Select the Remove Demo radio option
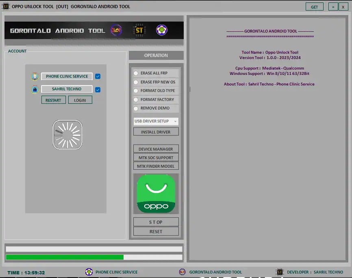Screen dimensions: 352x278 [x=136, y=109]
